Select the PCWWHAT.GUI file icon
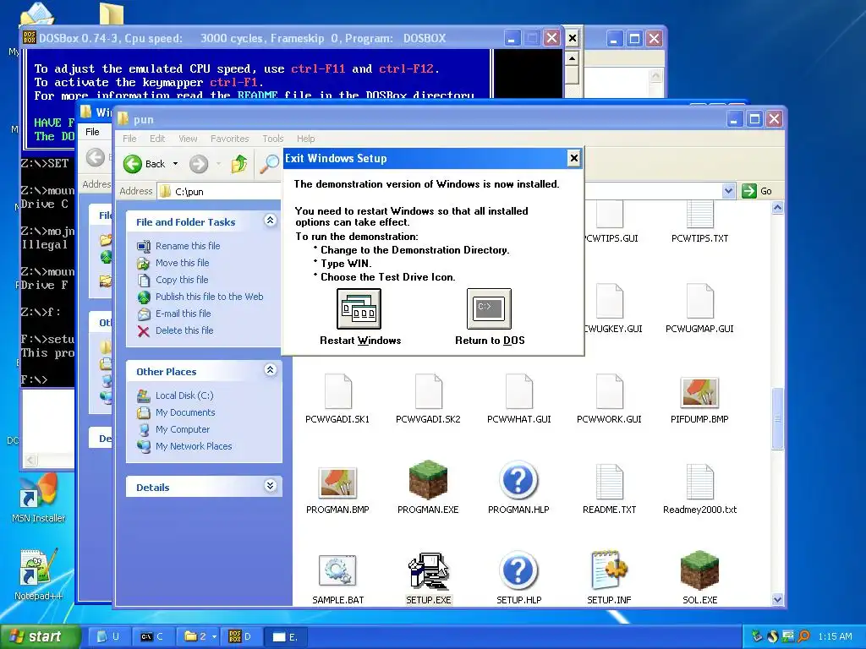The image size is (866, 649). (x=519, y=390)
